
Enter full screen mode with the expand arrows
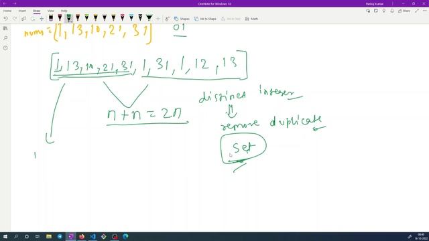417,11
